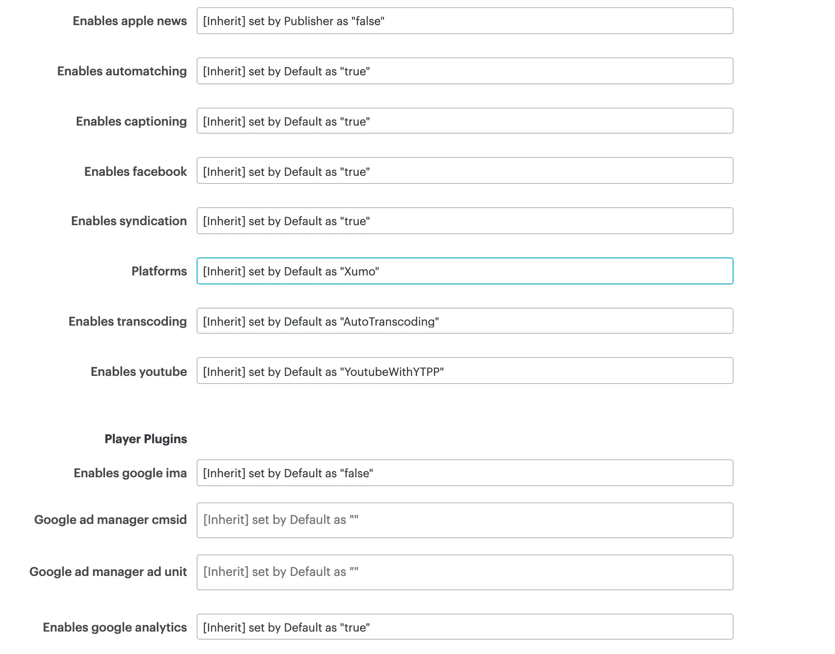The image size is (835, 654).
Task: Open the Enables apple news dropdown
Action: (465, 21)
